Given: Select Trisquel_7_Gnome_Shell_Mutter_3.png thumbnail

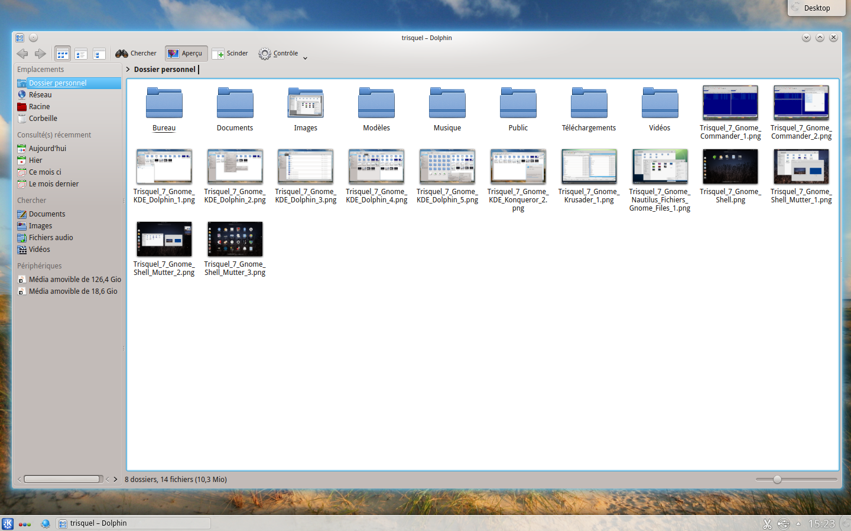Looking at the screenshot, I should [x=235, y=239].
